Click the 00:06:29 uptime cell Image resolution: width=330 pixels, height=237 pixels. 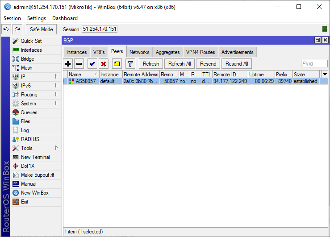point(261,81)
